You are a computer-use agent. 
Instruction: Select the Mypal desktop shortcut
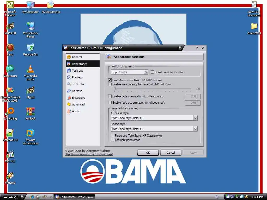(30, 93)
